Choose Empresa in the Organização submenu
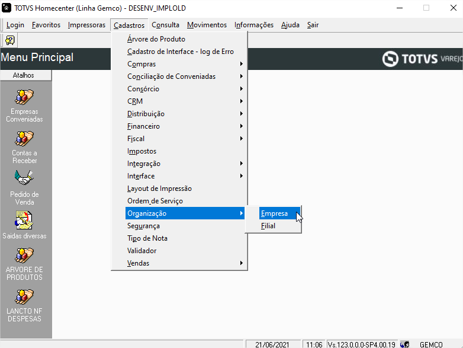 click(279, 213)
